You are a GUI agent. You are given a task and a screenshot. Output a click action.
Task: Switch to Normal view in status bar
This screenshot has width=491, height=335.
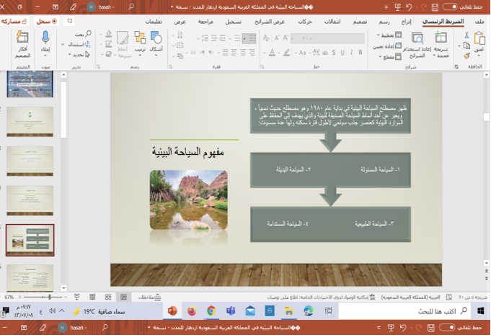124,297
